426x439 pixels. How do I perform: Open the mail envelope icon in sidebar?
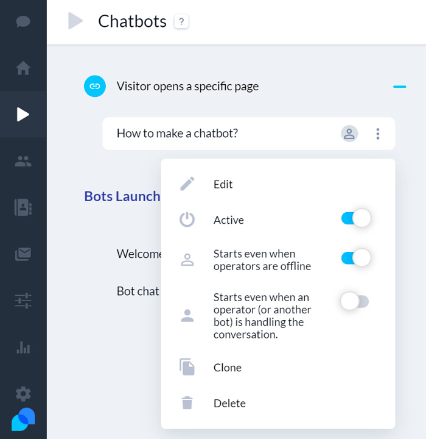point(23,254)
